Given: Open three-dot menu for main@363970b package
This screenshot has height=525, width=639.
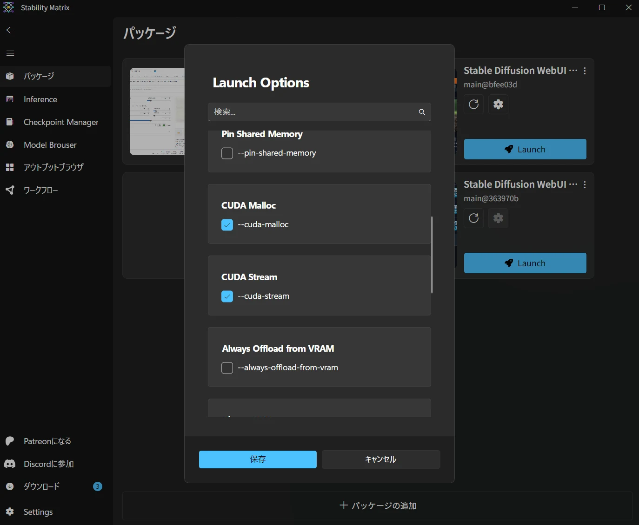Looking at the screenshot, I should pos(585,185).
